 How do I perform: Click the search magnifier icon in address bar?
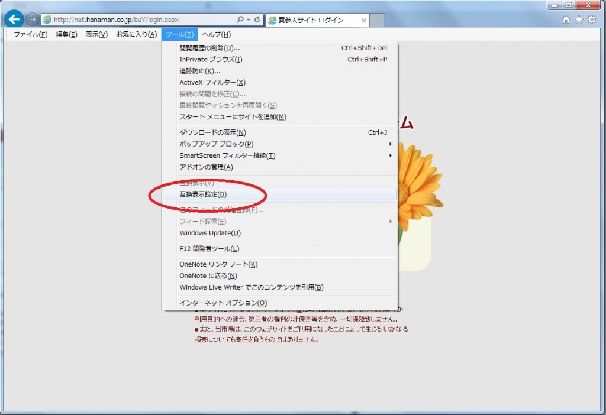(240, 20)
